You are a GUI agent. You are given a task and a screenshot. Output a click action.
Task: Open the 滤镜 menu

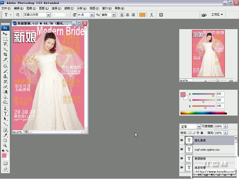click(x=69, y=8)
